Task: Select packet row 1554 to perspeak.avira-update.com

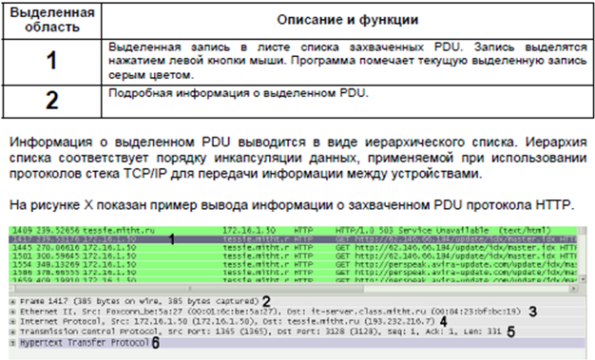Action: (293, 264)
